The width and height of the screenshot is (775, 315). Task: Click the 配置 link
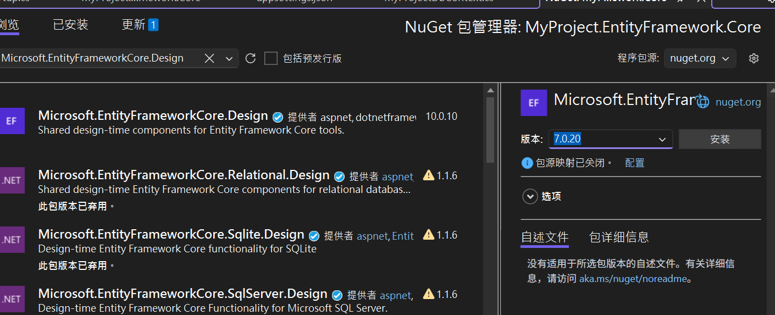click(635, 163)
